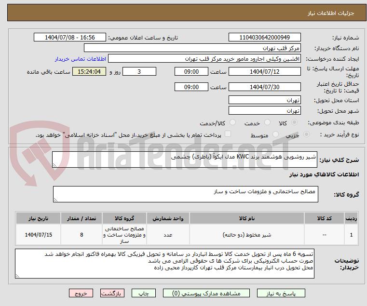Select the 'جزیی' purchase type radio
The image size is (367, 306).
coord(306,134)
